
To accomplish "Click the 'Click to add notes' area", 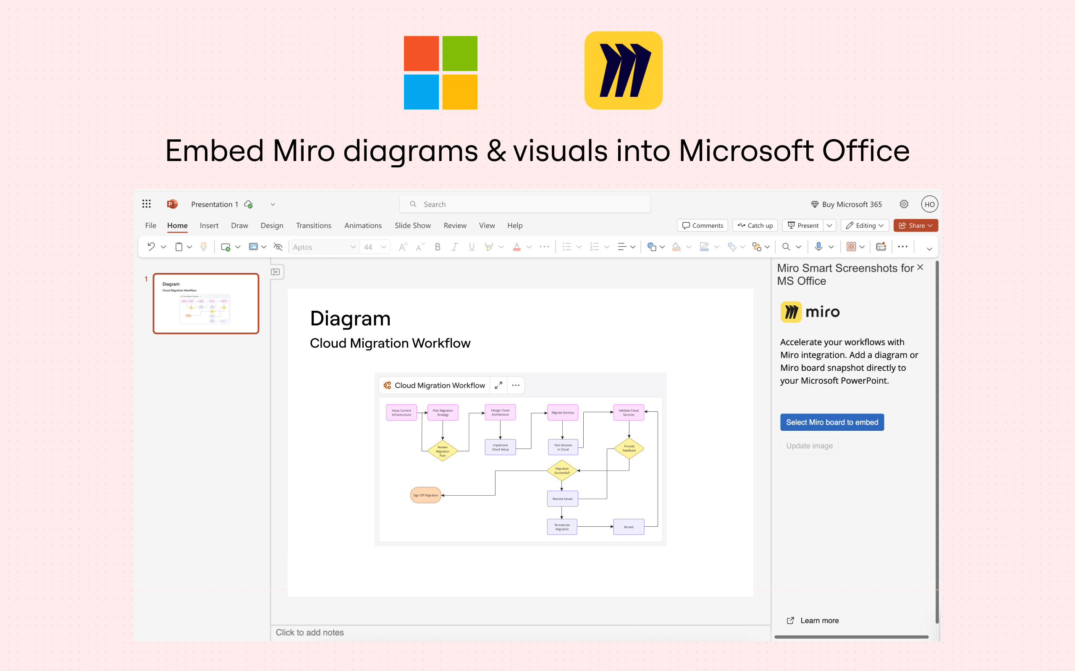I will pos(309,632).
